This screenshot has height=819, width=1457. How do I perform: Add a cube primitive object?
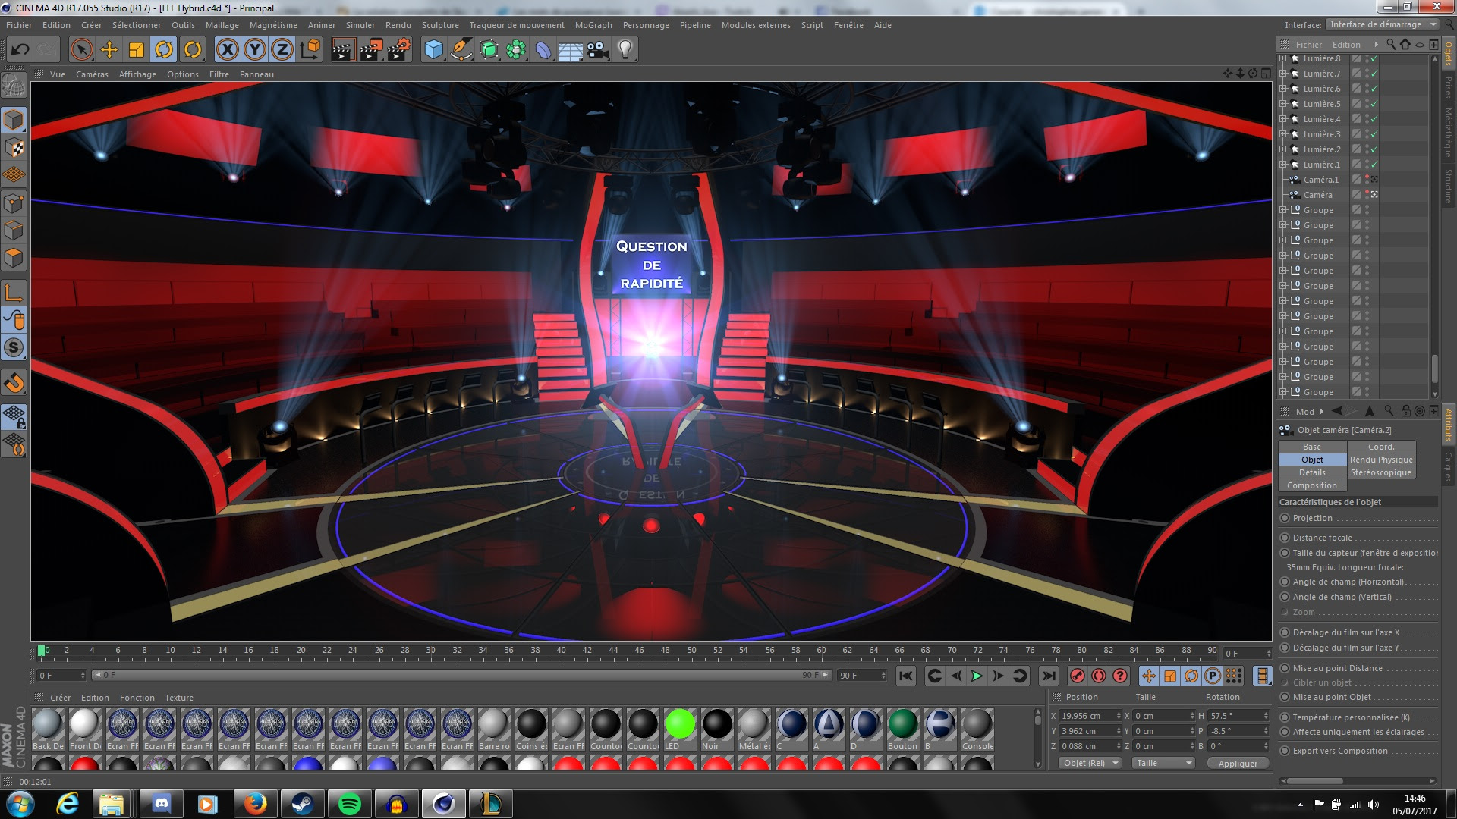[x=433, y=50]
